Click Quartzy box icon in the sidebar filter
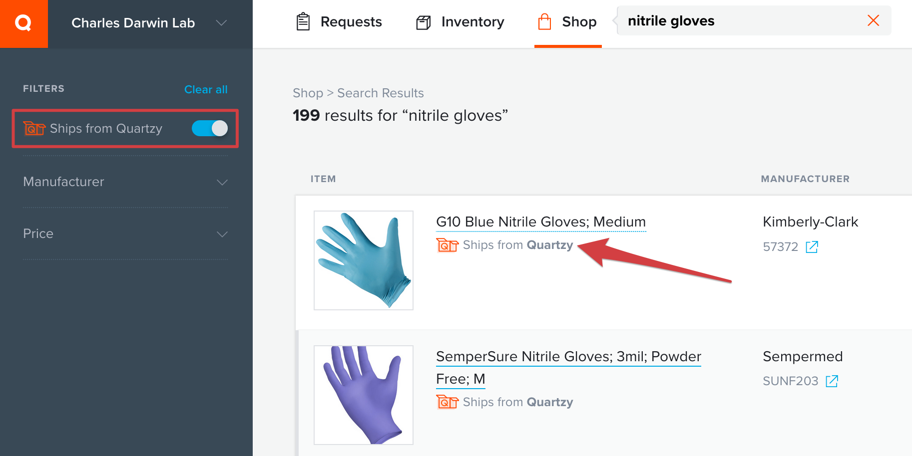The height and width of the screenshot is (456, 912). click(34, 129)
